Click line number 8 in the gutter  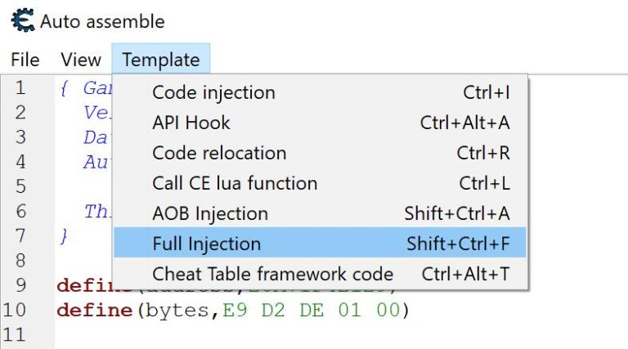click(x=20, y=260)
